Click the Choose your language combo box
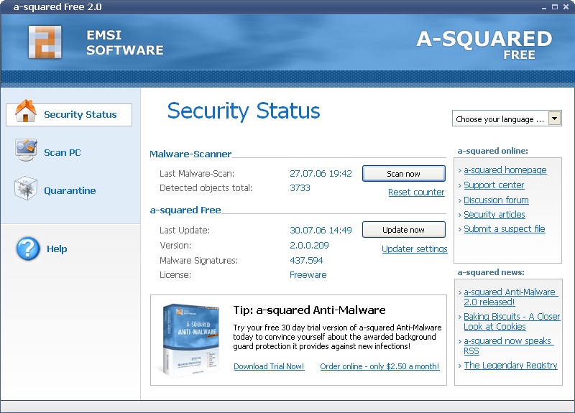Viewport: 575px width, 413px height. [x=507, y=119]
